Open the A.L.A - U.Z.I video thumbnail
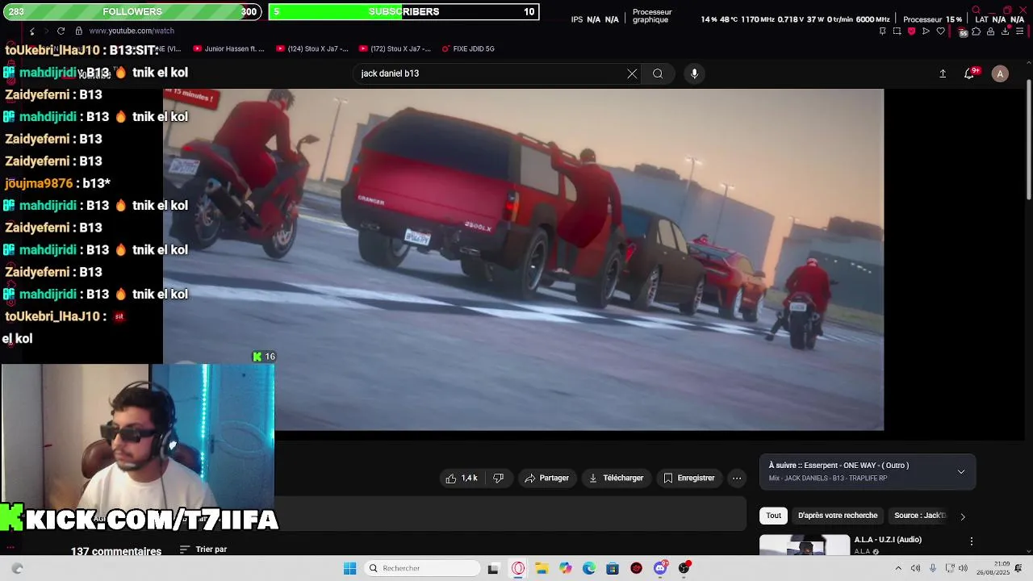Screen dimensions: 1033x581 [x=805, y=546]
